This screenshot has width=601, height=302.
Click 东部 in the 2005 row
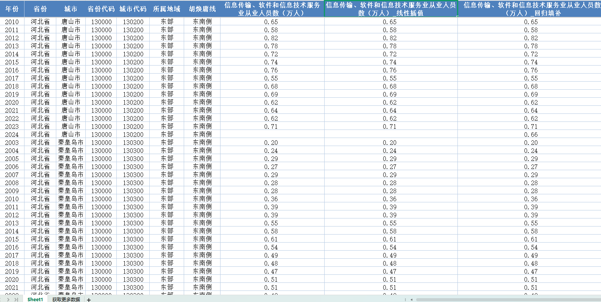(167, 159)
